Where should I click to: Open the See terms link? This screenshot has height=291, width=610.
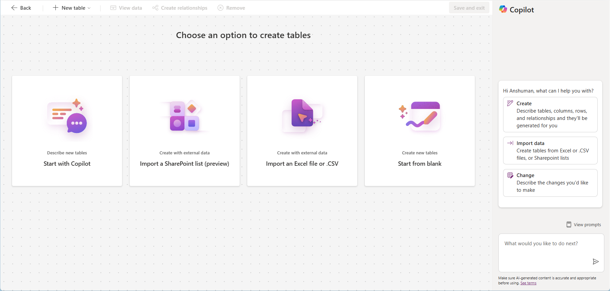click(528, 283)
